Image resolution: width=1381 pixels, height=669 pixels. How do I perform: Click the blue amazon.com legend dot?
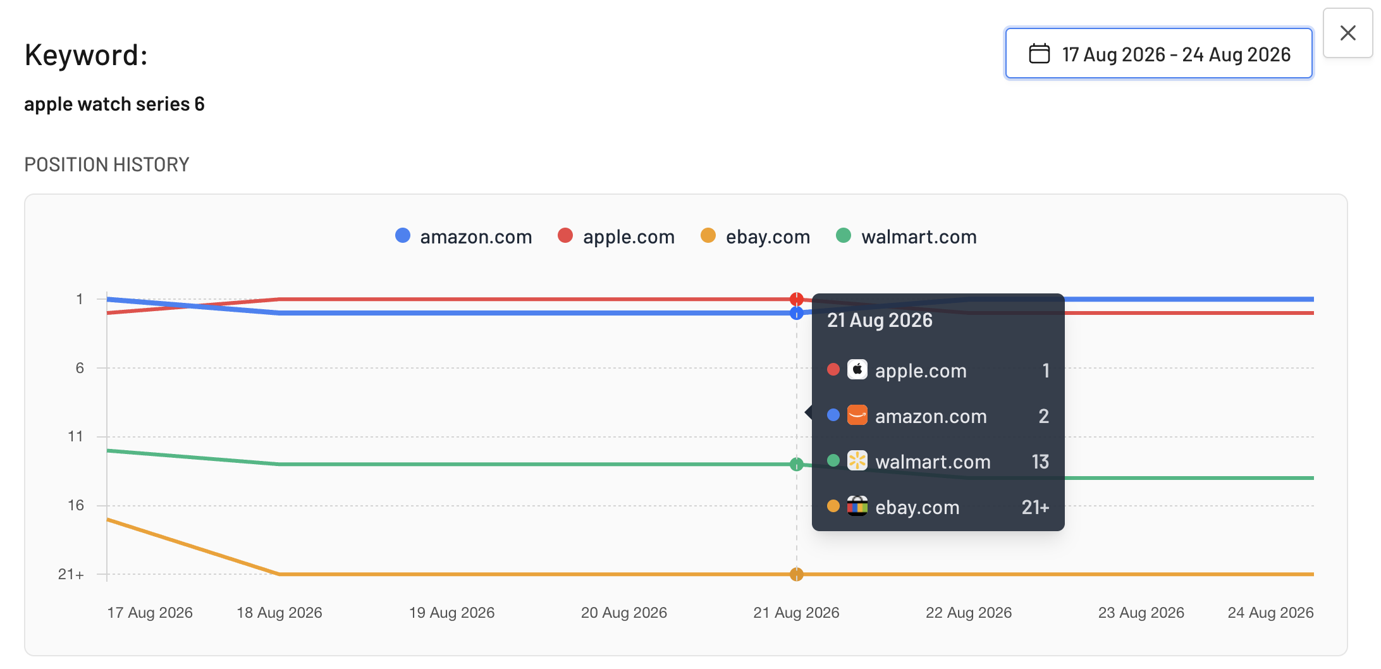pos(403,235)
